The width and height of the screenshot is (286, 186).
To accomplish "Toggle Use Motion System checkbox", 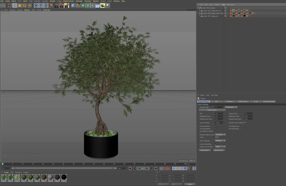I will point(215,131).
